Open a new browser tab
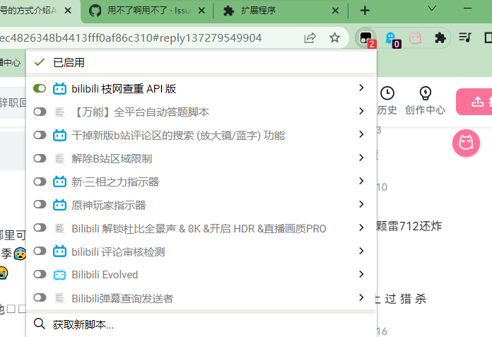This screenshot has height=337, width=492. pyautogui.click(x=365, y=11)
